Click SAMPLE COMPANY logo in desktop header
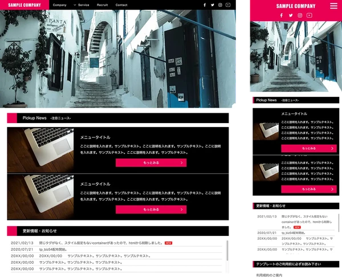Image resolution: width=342 pixels, height=278 pixels. 25,5
